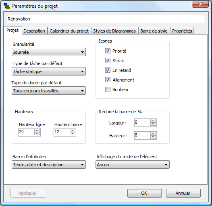The width and height of the screenshot is (212, 206).
Task: Click the Largeur value field
Action: coord(142,122)
